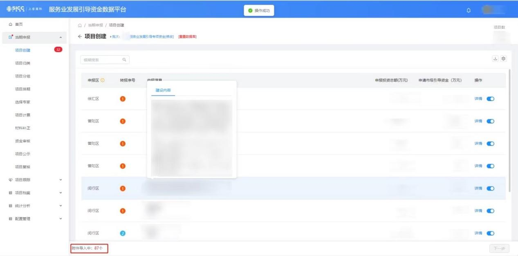Click the home icon in breadcrumb
Viewport: 518px width, 256px height.
click(80, 25)
